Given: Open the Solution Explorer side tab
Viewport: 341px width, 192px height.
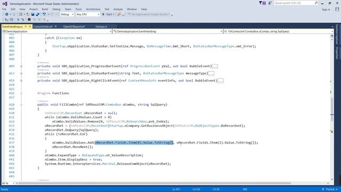Looking at the screenshot, I should [337, 34].
